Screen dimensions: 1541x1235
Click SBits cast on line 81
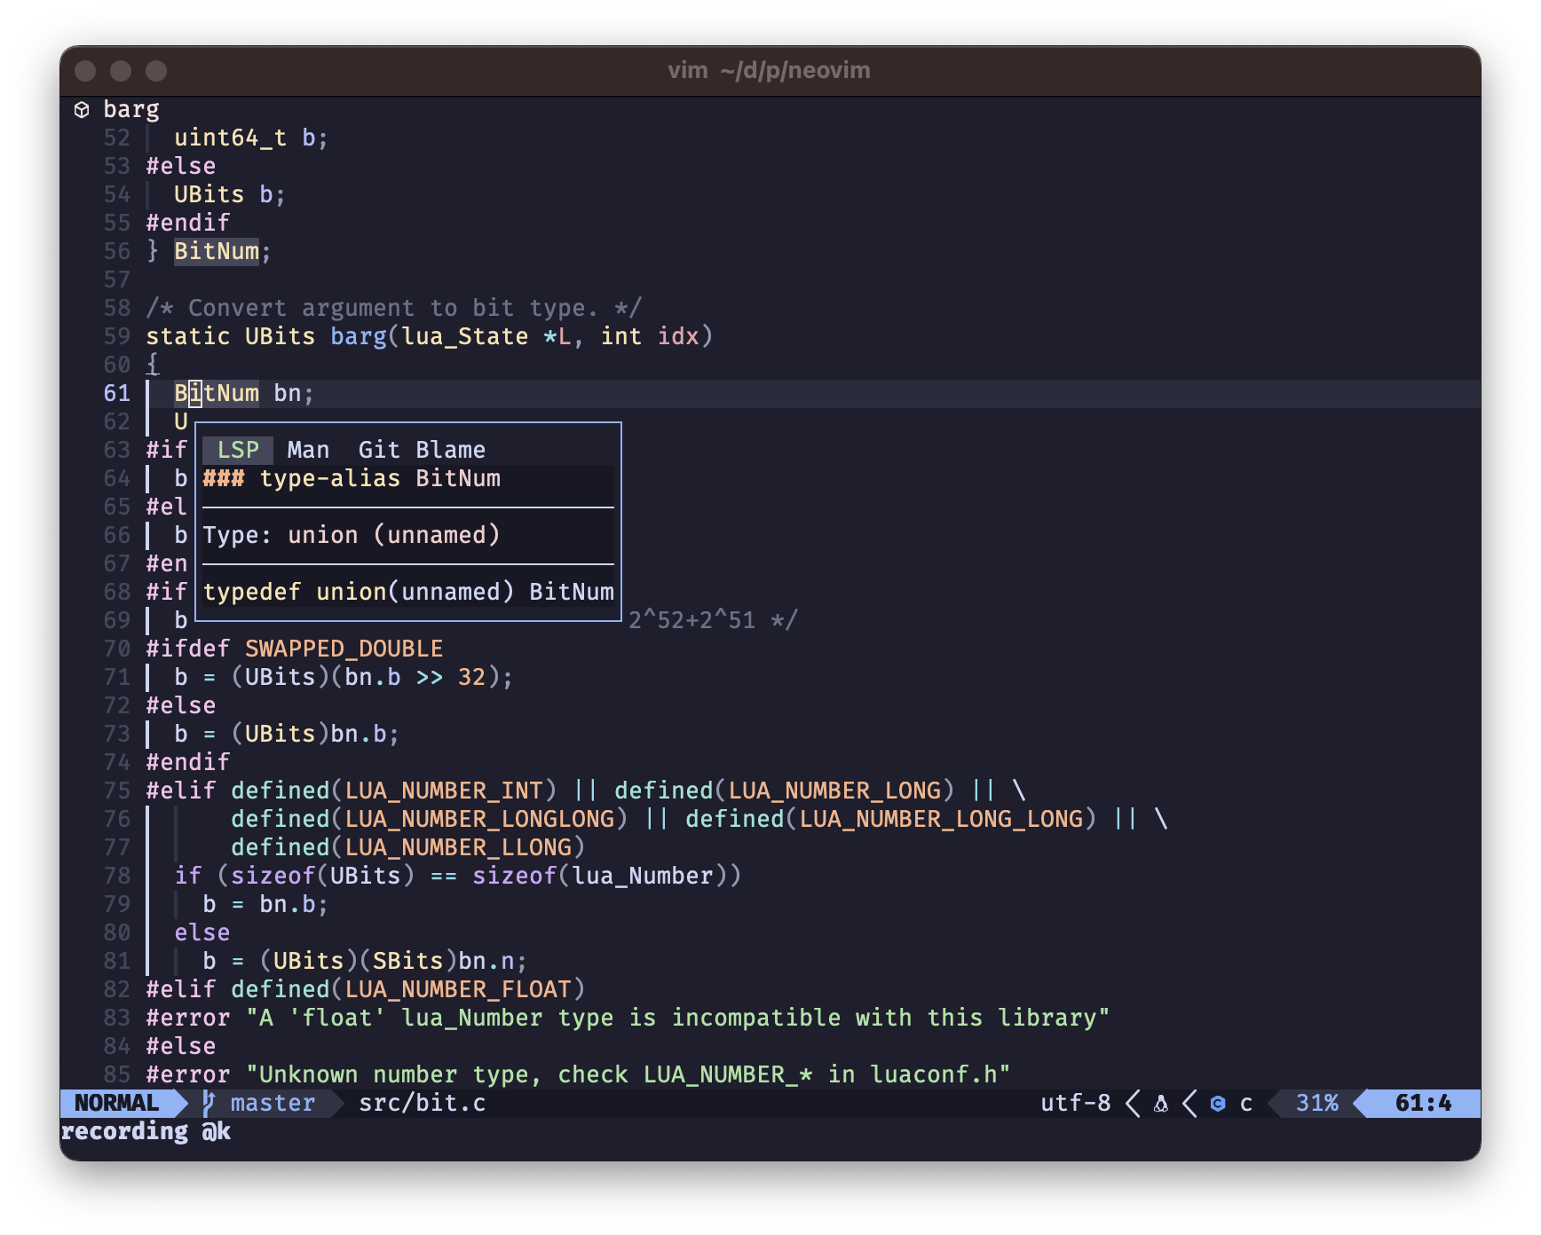pyautogui.click(x=408, y=961)
